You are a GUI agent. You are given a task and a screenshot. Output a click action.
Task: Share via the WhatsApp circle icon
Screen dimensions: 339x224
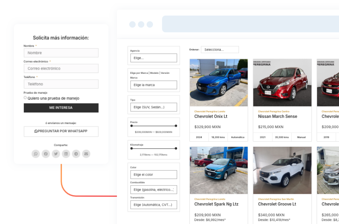click(36, 154)
